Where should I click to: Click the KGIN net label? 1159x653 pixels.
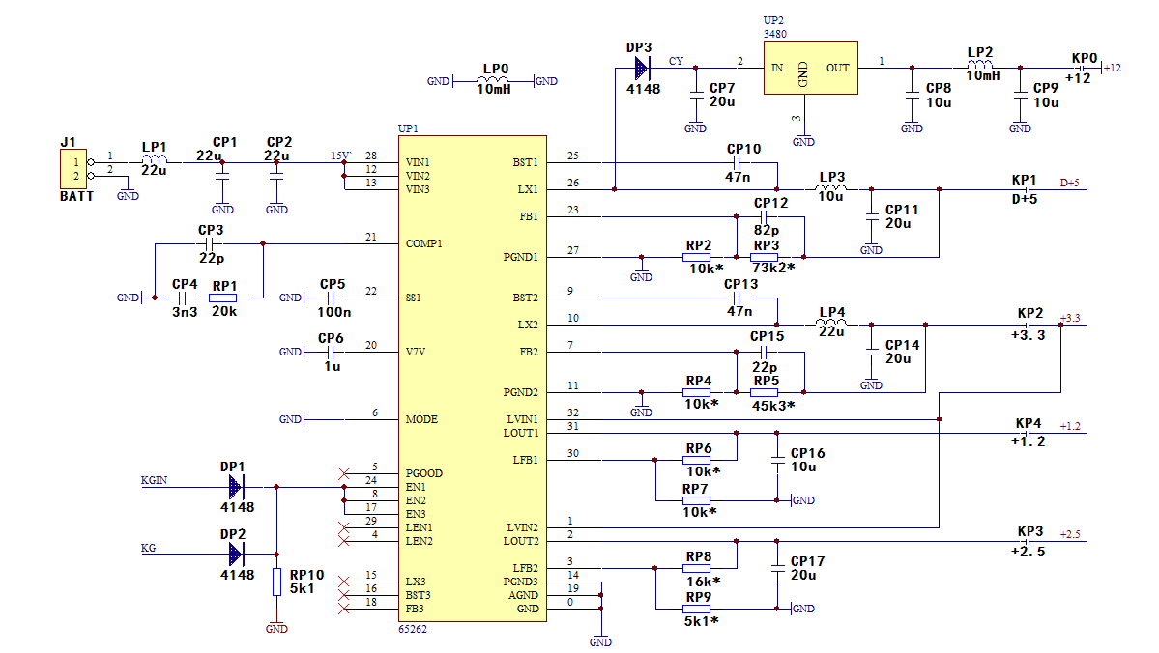(154, 480)
